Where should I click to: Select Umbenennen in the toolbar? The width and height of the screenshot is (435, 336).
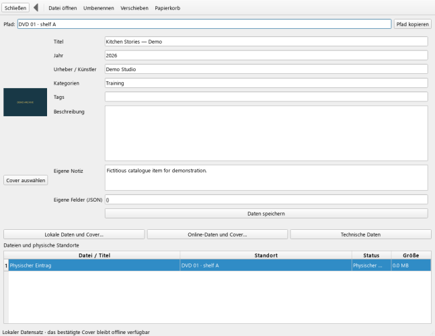[99, 8]
